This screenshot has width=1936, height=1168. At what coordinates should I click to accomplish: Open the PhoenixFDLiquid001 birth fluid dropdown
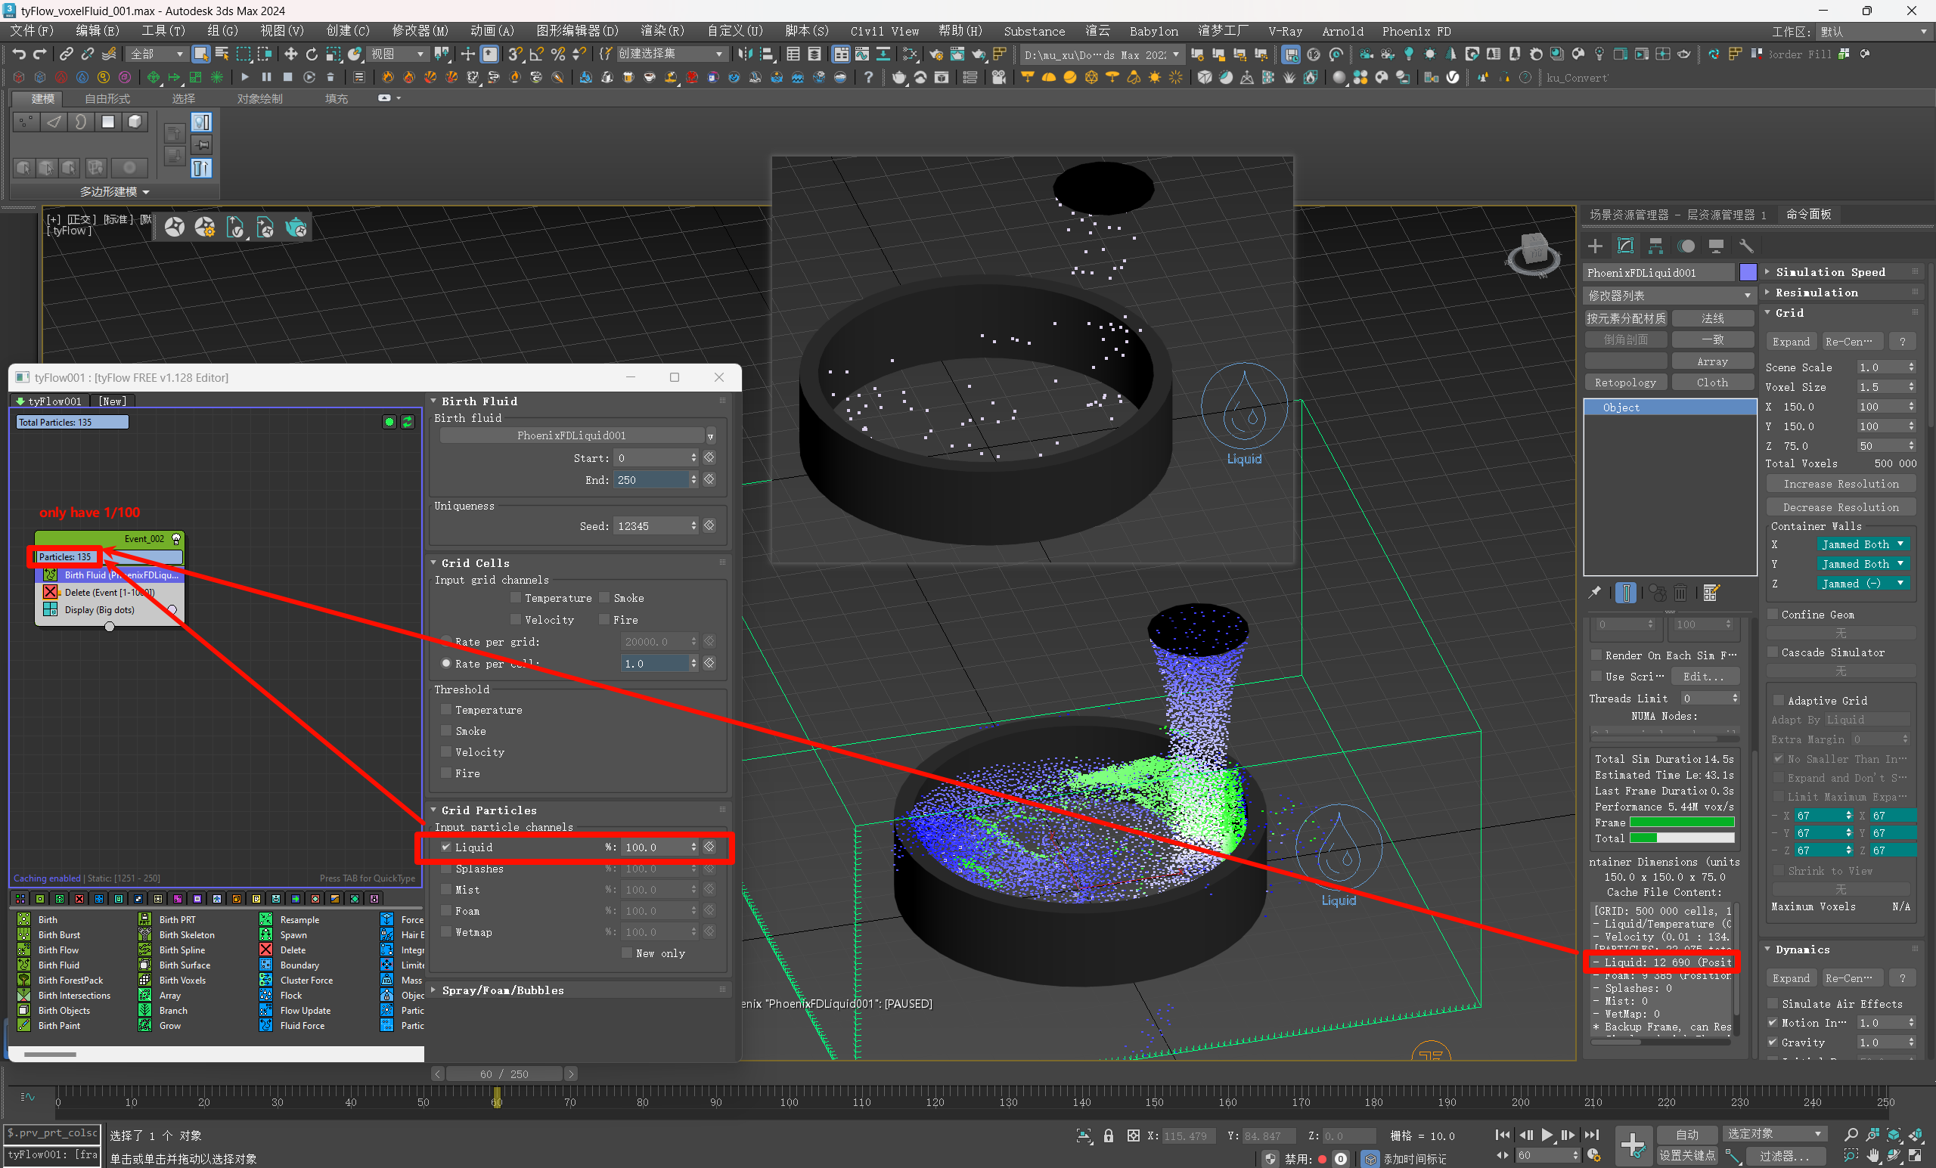point(709,436)
